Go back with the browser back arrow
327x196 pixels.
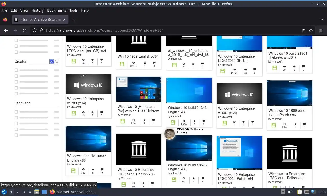(6, 30)
